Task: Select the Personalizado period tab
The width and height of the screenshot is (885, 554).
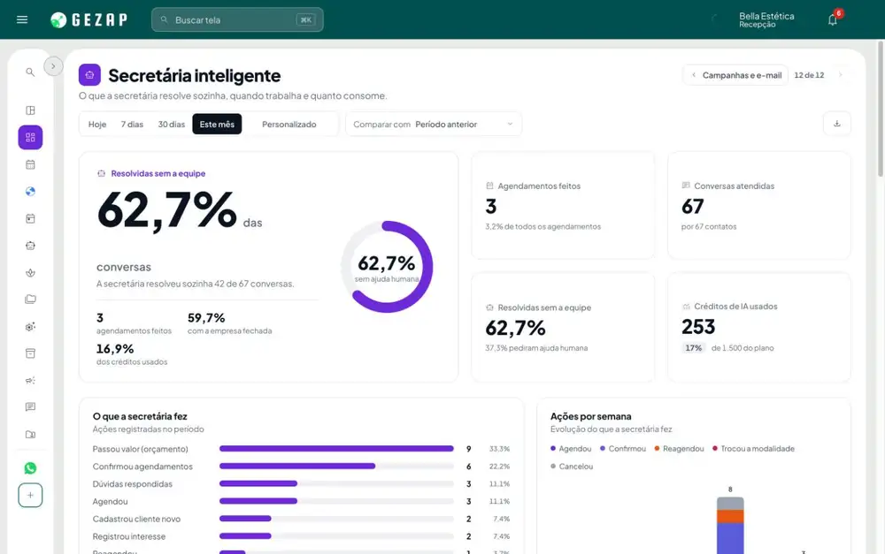Action: pyautogui.click(x=289, y=124)
